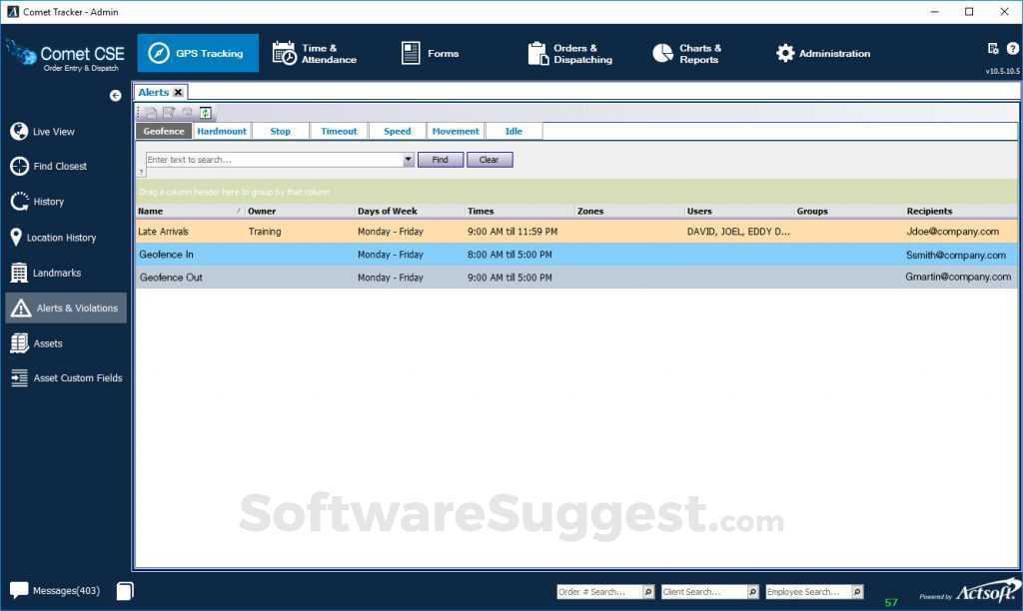Image resolution: width=1023 pixels, height=611 pixels.
Task: Click the Clear button
Action: [490, 159]
